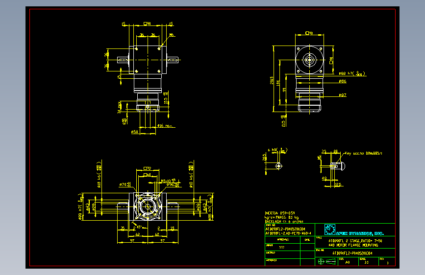Viewport: 425px width, 275px height.
Task: Select the 'AND MOTOR FLANGE MOUNTING' text
Action: click(x=353, y=245)
